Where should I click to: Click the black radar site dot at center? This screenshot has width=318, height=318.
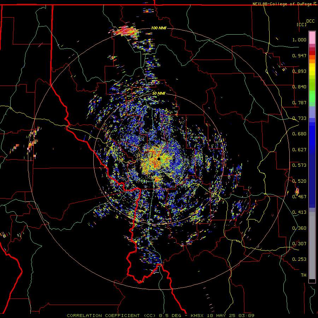point(159,159)
